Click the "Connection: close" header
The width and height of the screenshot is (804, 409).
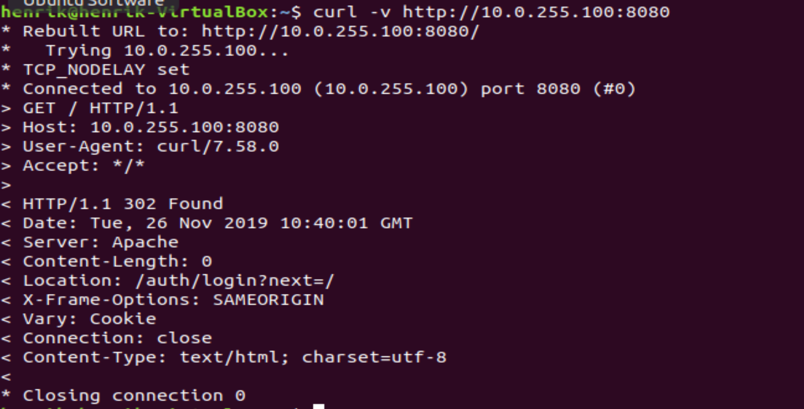pyautogui.click(x=117, y=338)
